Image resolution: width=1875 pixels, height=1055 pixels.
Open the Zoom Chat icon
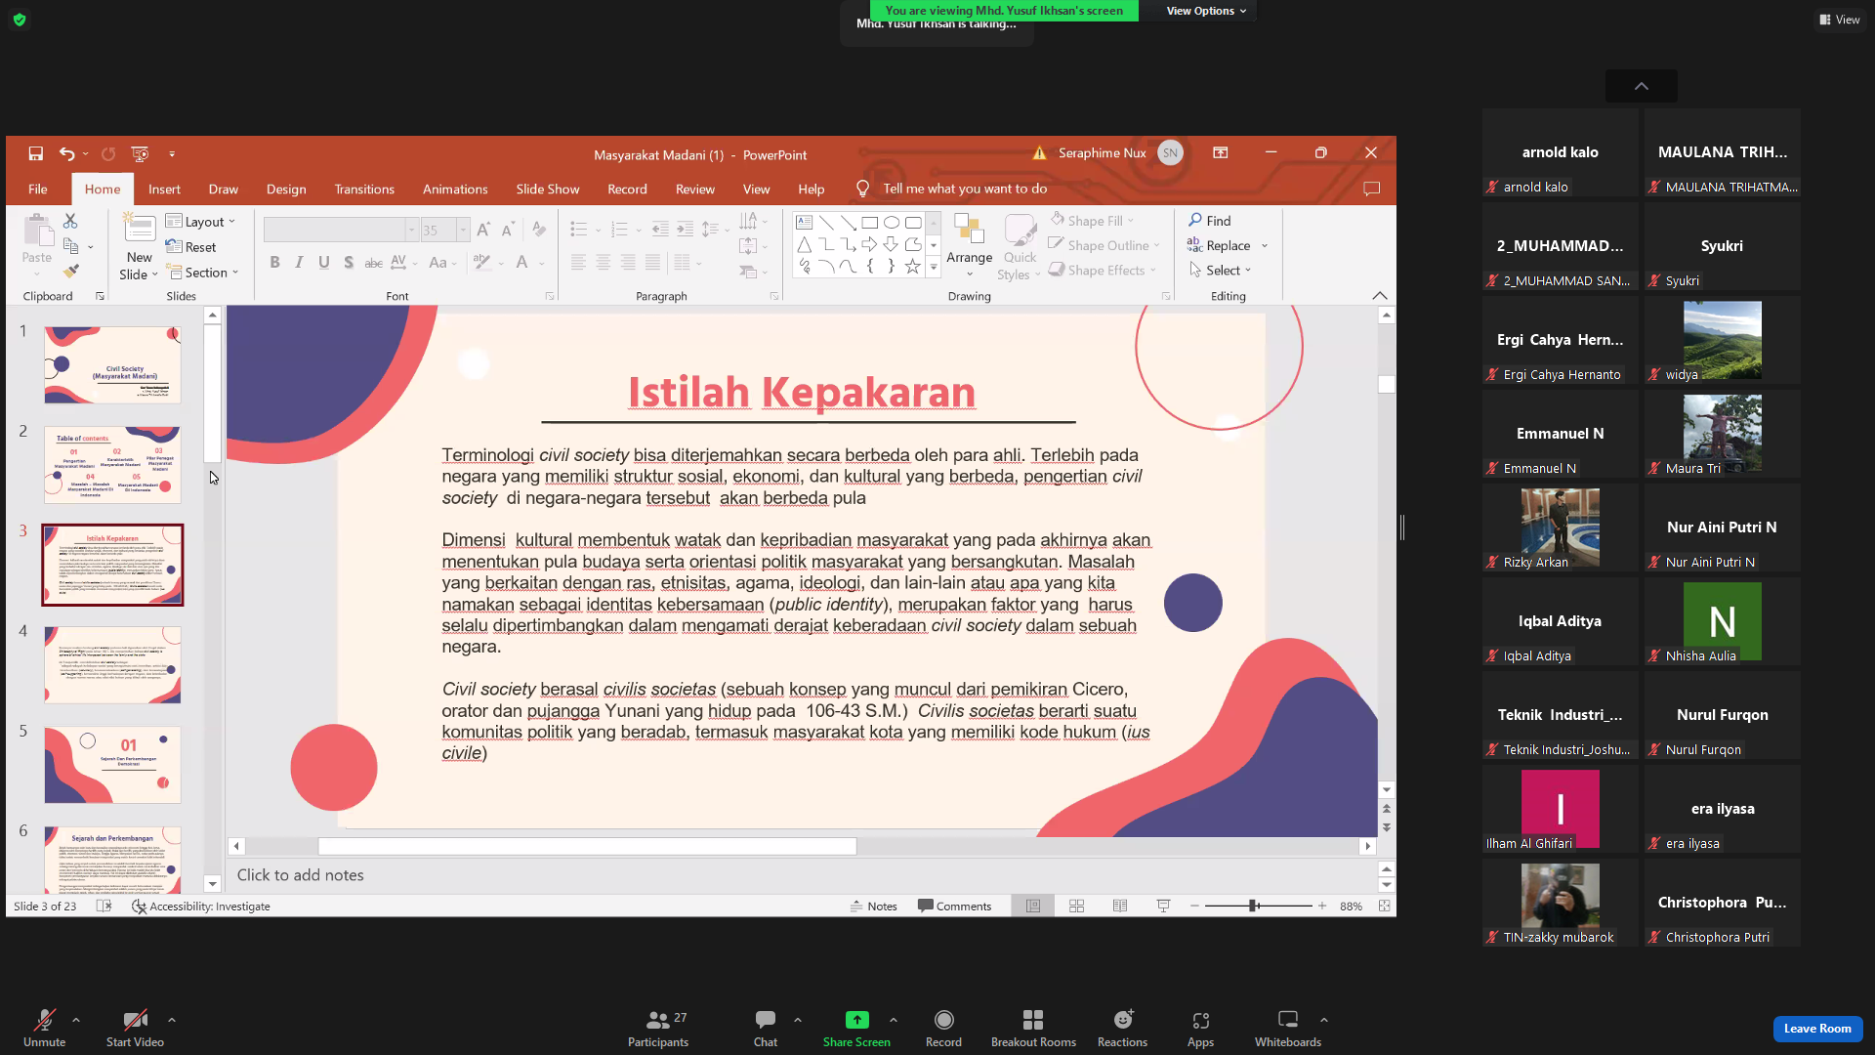pos(766,1020)
